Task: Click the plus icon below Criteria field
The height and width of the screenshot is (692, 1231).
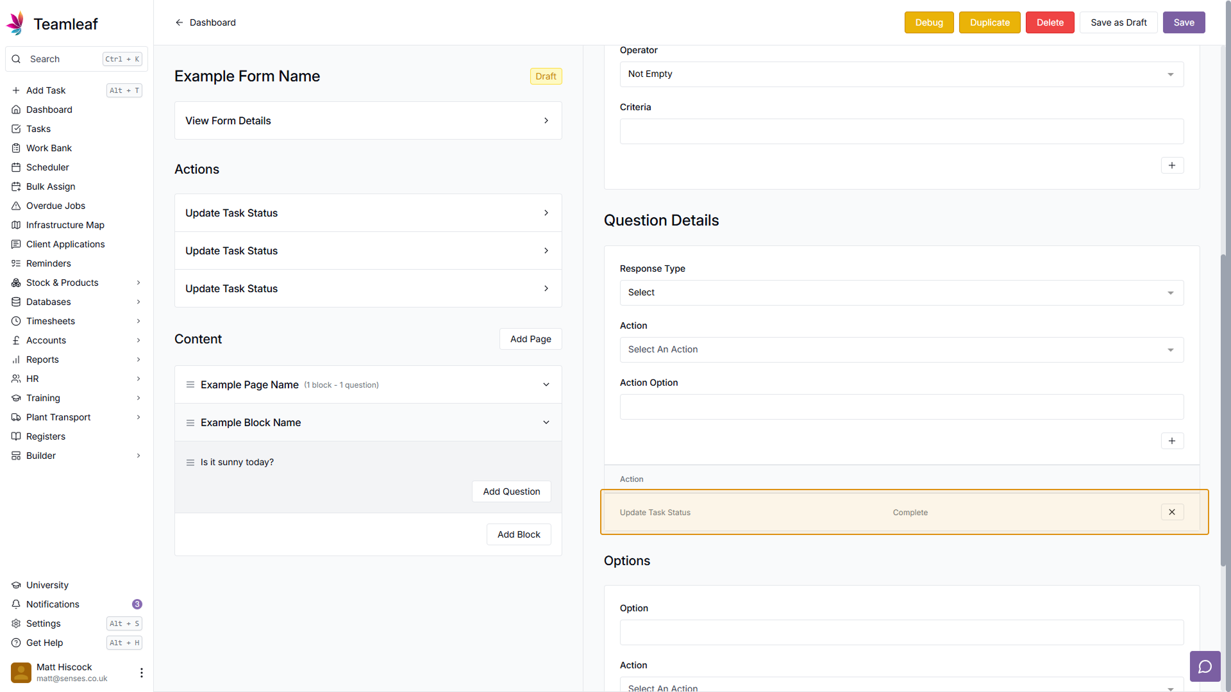Action: tap(1171, 165)
